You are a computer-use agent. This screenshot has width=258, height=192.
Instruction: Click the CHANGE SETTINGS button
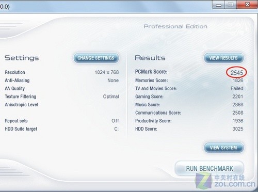pyautogui.click(x=96, y=58)
